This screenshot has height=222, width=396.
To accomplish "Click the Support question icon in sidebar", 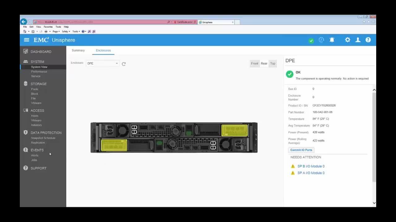I will point(26,168).
